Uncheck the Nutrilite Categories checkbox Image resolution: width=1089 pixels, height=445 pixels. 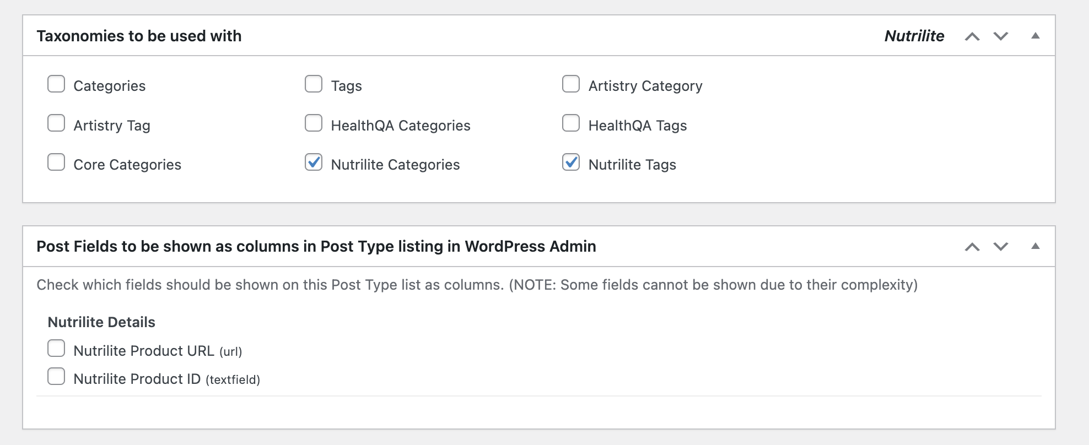point(314,162)
